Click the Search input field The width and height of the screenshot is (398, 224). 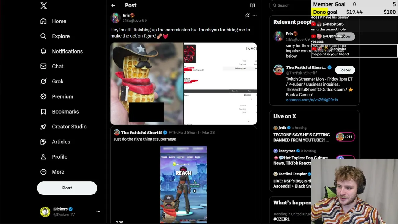[291, 5]
